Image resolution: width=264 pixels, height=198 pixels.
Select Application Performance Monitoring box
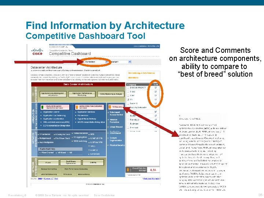pos(82,94)
